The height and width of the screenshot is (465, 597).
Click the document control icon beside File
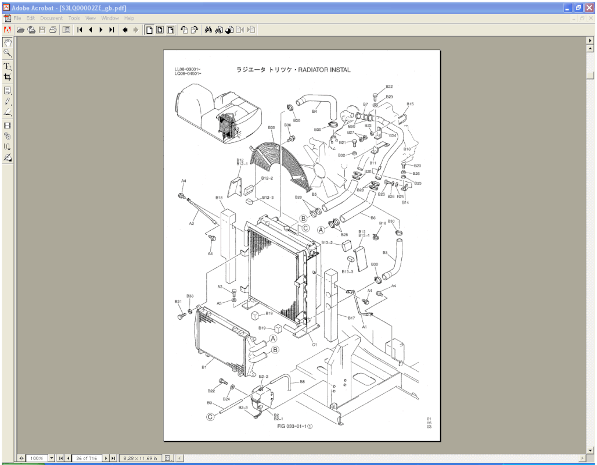pos(7,18)
